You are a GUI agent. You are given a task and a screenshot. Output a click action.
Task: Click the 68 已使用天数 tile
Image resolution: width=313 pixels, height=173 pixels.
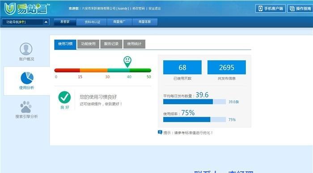(x=182, y=68)
